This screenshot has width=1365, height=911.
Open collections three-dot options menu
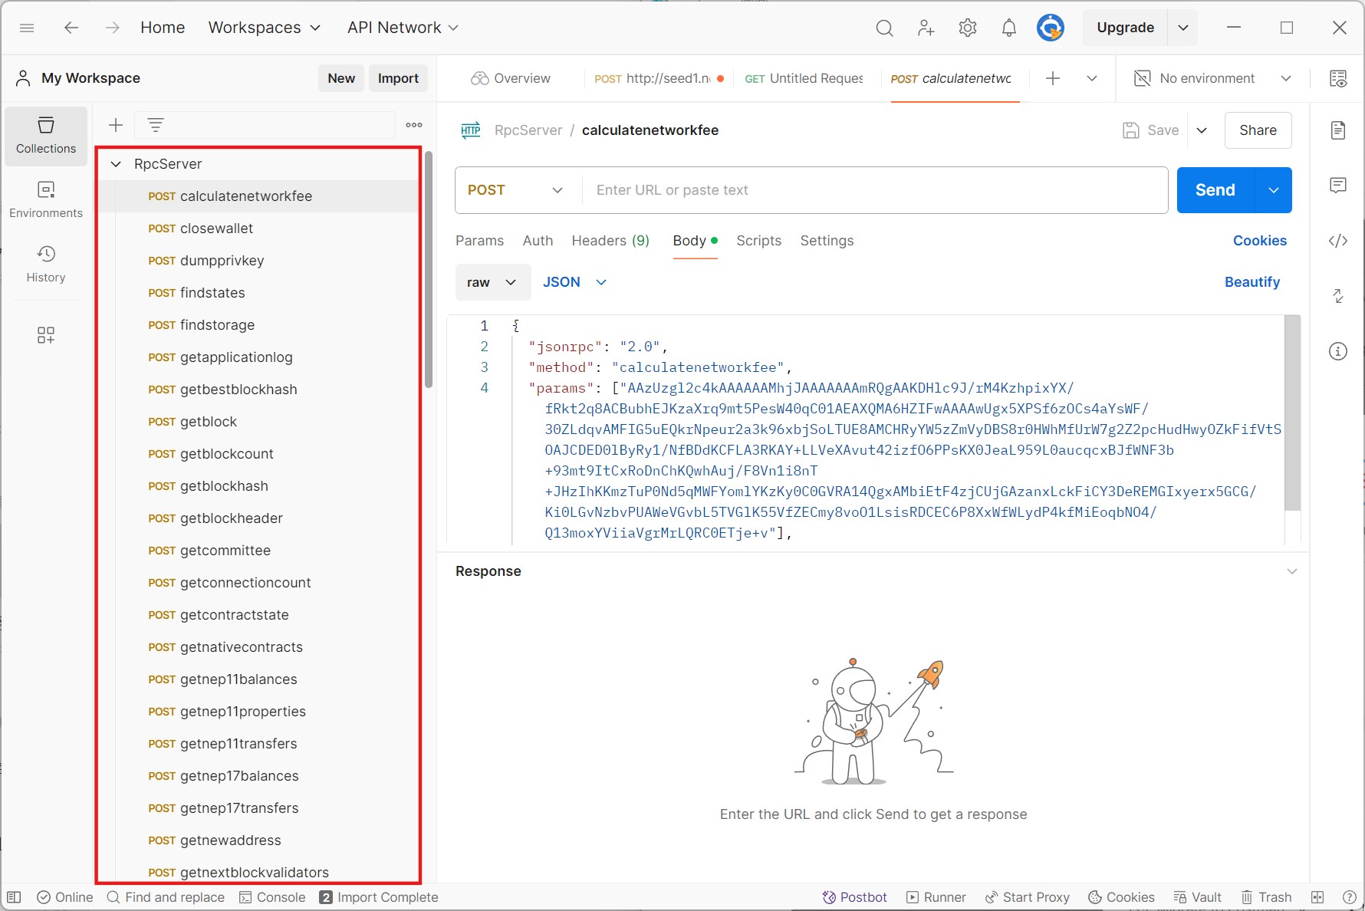point(414,125)
